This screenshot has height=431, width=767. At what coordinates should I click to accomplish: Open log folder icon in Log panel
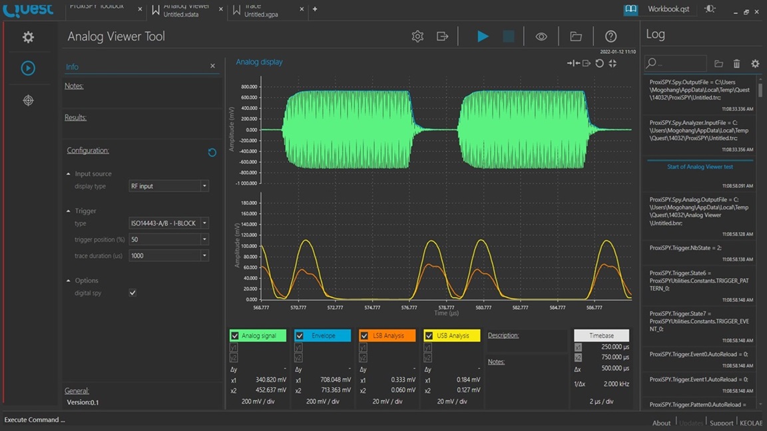pos(718,64)
